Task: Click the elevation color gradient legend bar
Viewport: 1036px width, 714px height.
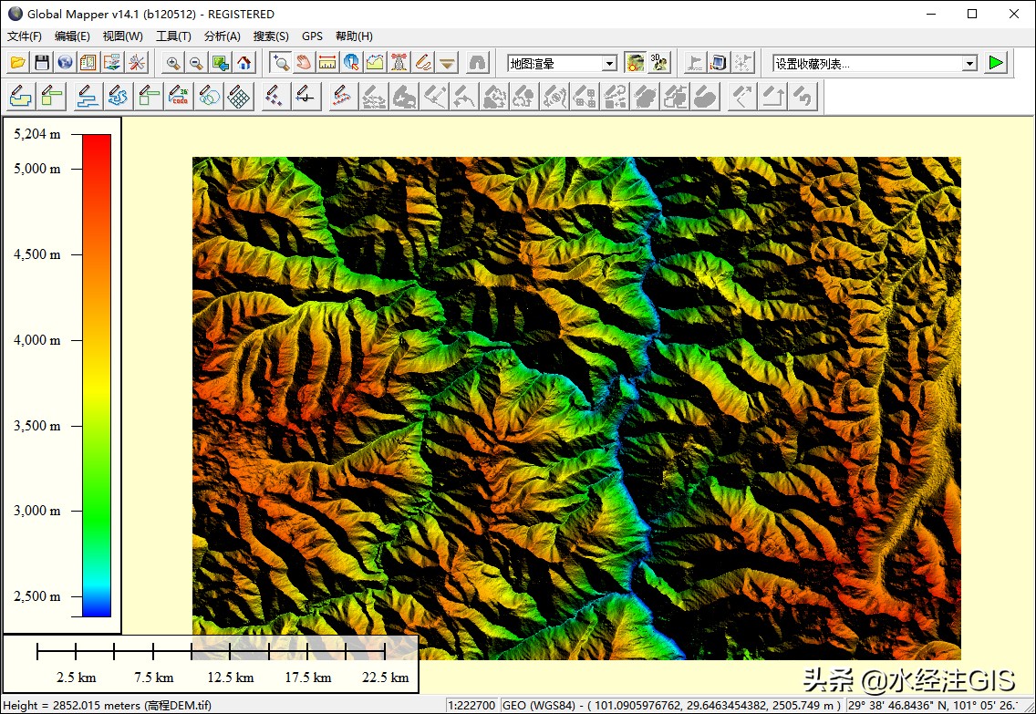Action: (97, 375)
